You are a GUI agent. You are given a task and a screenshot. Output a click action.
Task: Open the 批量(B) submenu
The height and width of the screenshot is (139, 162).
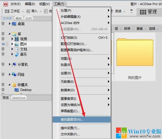pyautogui.click(x=81, y=65)
